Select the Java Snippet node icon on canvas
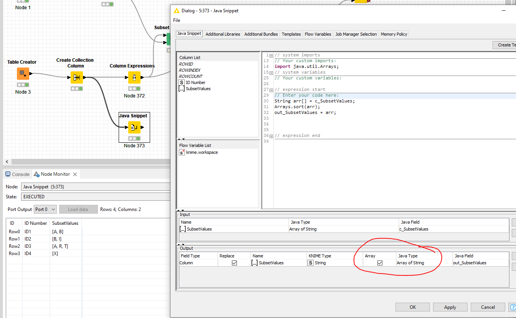 click(x=134, y=127)
